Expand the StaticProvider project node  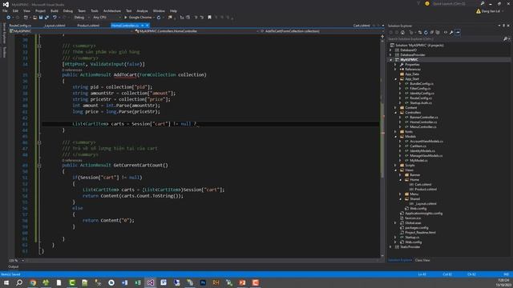(390, 247)
